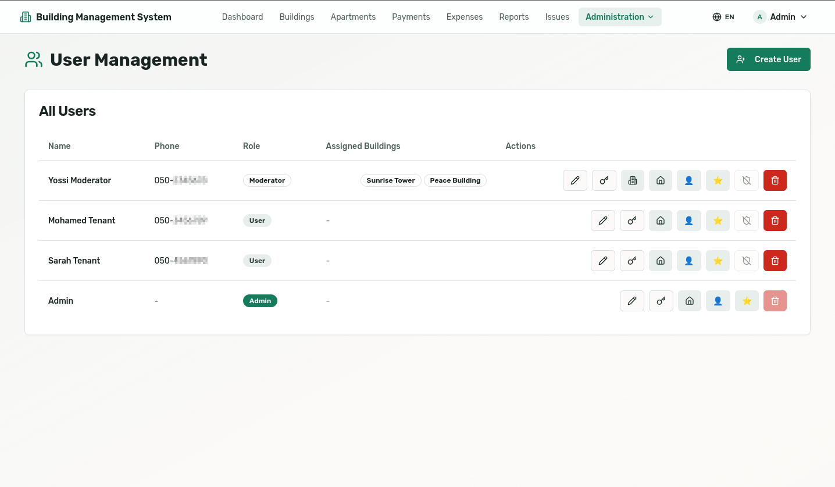Open the EN language selector
This screenshot has width=835, height=487.
(723, 17)
